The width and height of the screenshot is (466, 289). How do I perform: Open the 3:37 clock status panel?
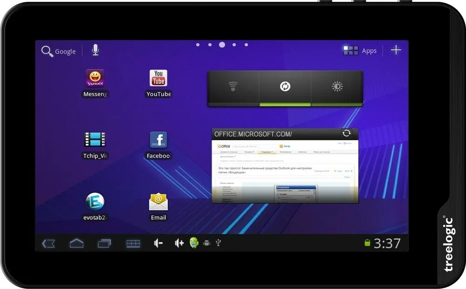387,243
